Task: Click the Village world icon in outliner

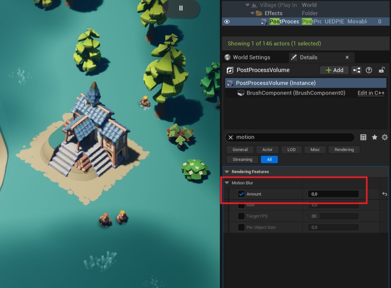Action: [254, 5]
